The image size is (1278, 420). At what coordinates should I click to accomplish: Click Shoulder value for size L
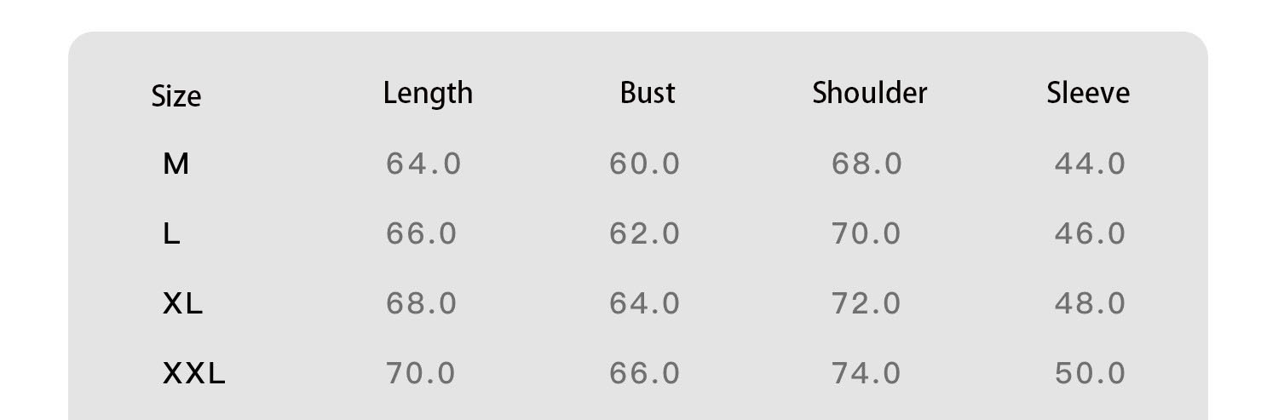pos(866,233)
